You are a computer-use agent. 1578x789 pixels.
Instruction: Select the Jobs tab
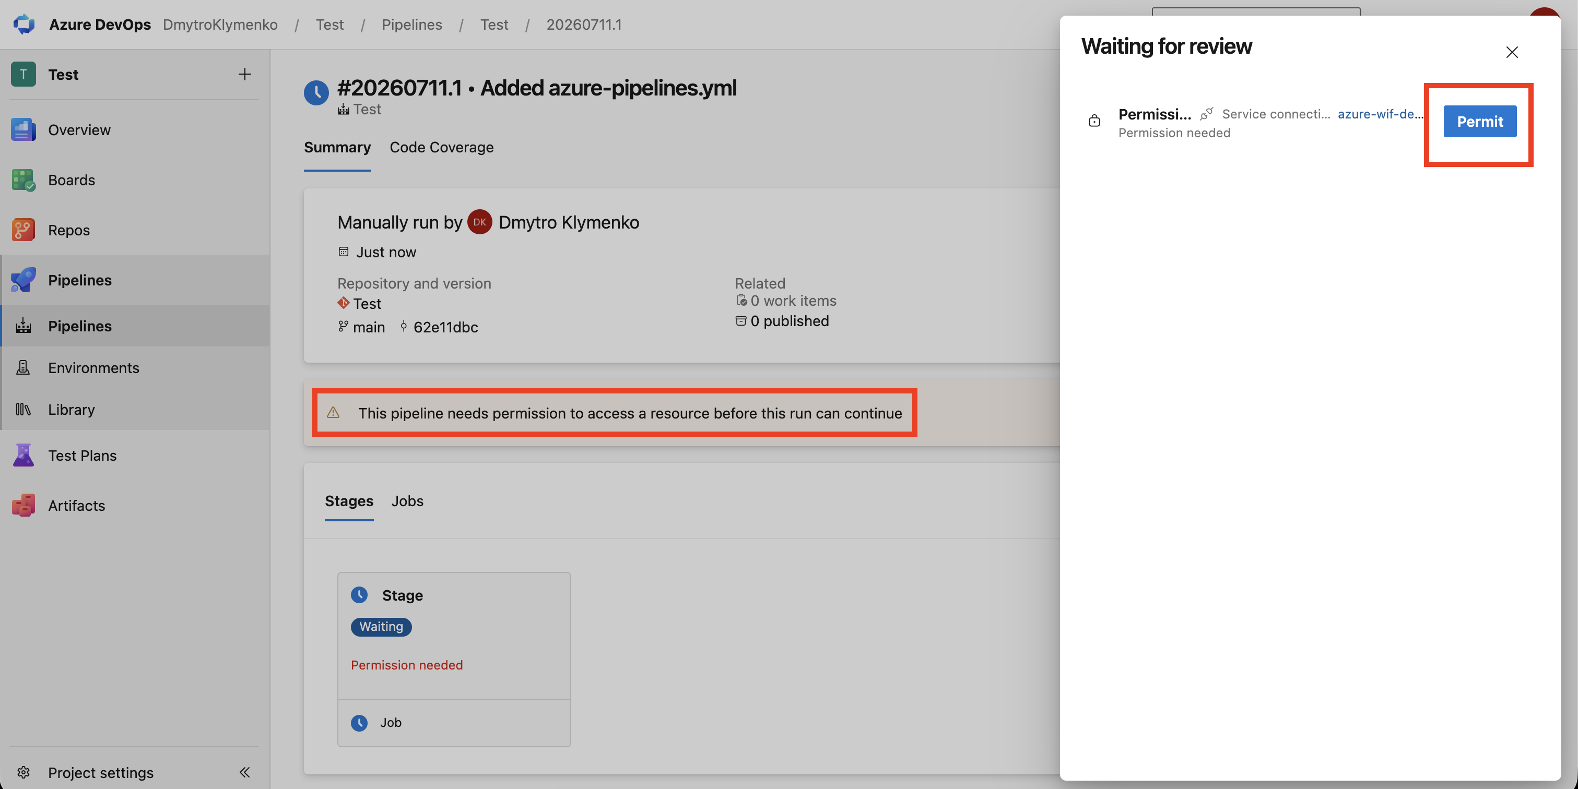407,501
